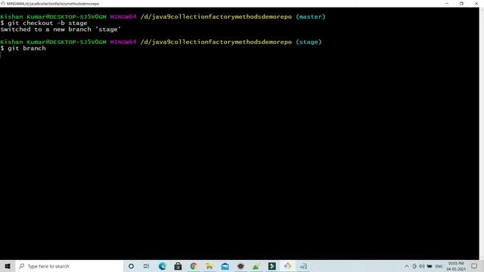The image size is (484, 272).
Task: Close the MINGW64 terminal window
Action: [476, 4]
